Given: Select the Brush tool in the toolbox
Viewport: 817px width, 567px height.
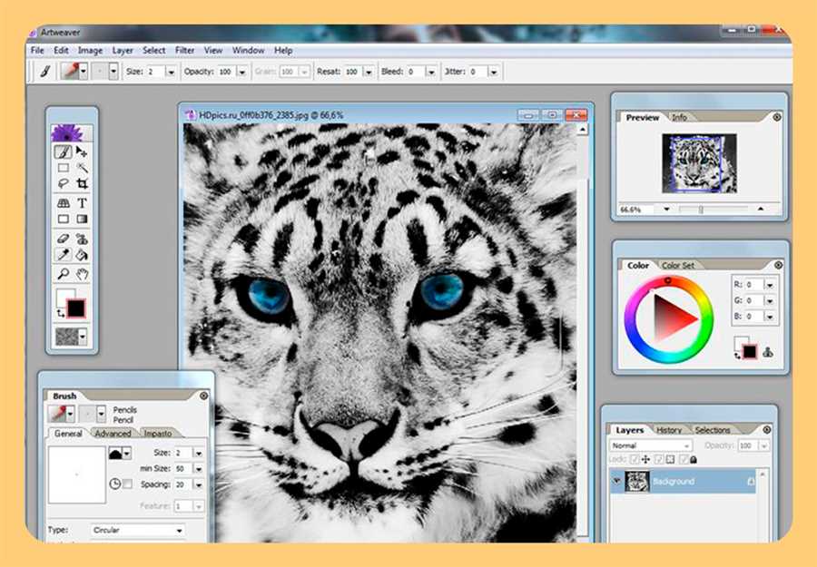Looking at the screenshot, I should pyautogui.click(x=63, y=152).
